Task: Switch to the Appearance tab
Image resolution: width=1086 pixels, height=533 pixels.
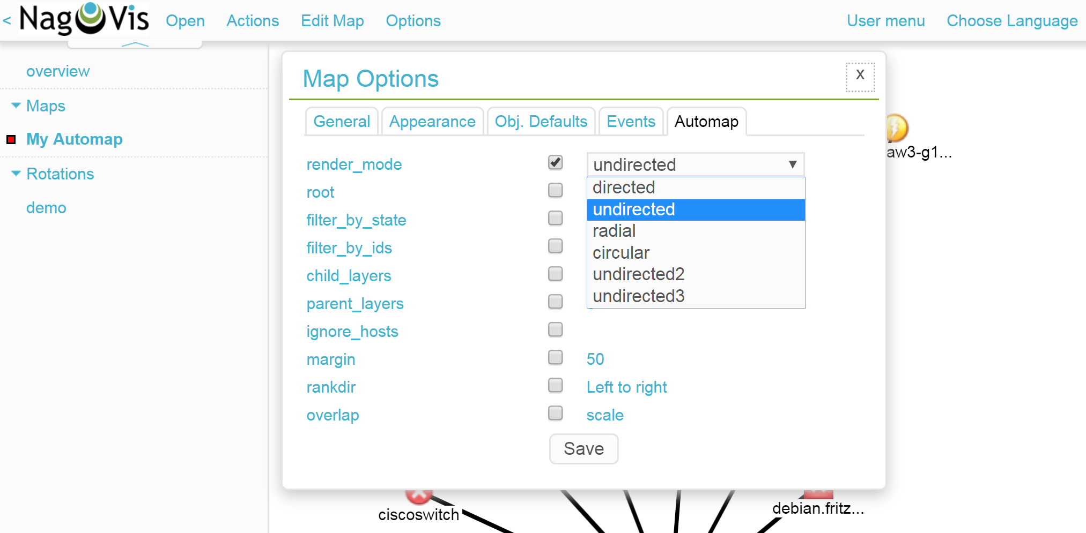Action: [x=432, y=122]
